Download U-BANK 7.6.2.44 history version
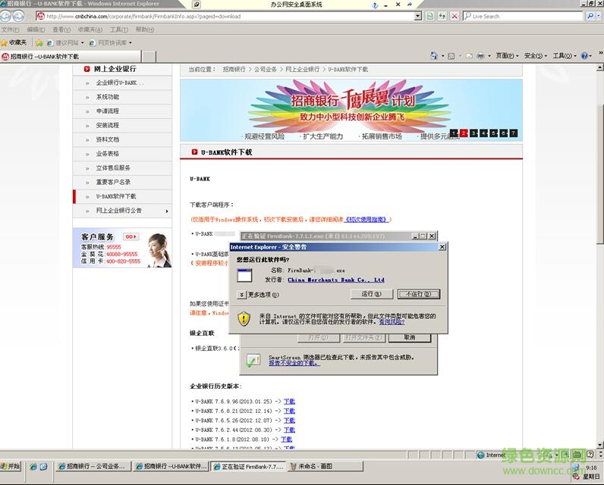Screen dimensions: 604x485 click(289, 430)
